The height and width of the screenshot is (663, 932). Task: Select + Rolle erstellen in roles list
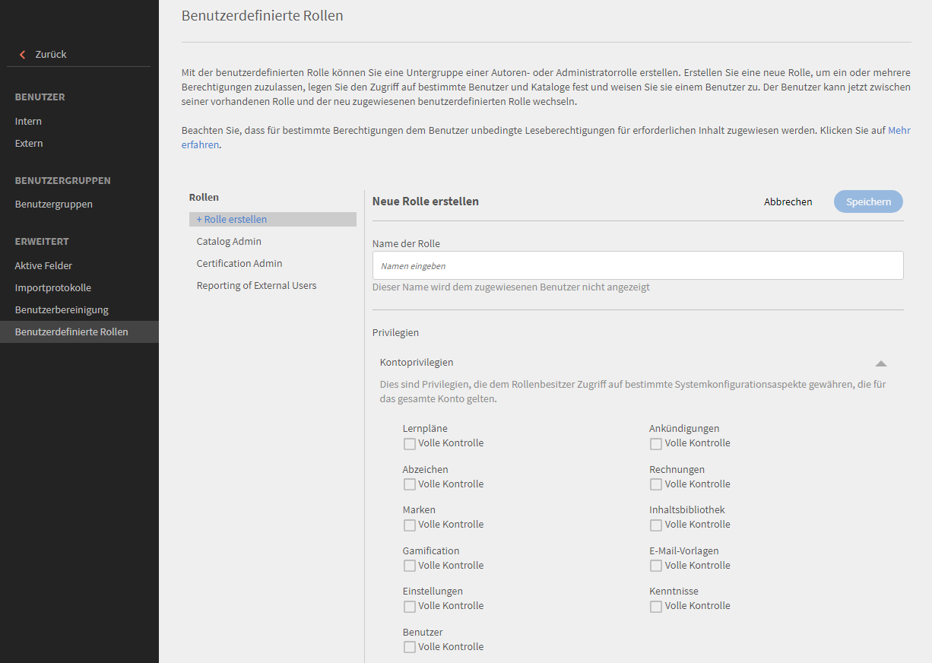pyautogui.click(x=232, y=220)
